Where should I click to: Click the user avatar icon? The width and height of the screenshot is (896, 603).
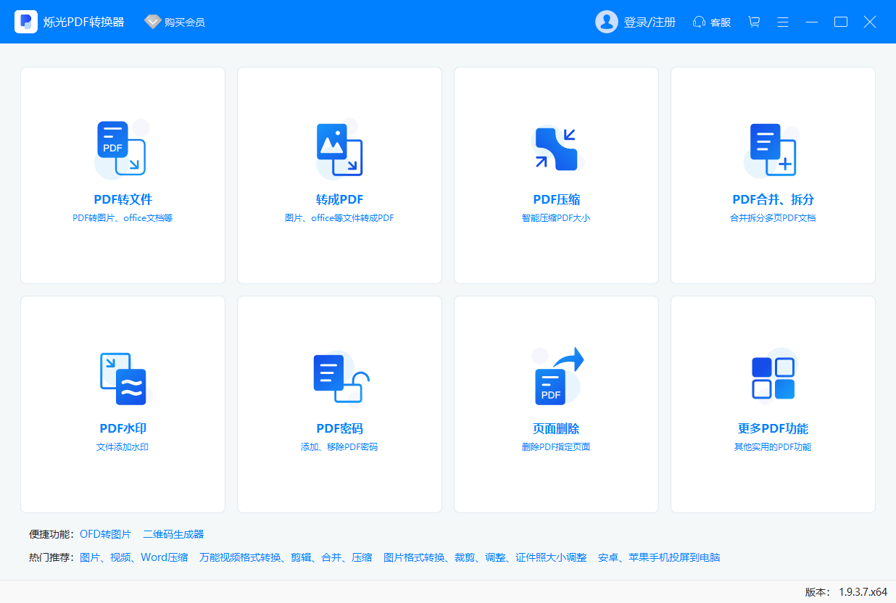click(x=607, y=22)
